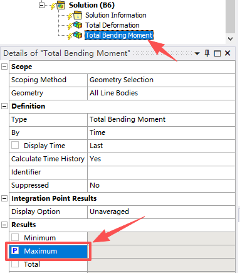Maximize the Details panel with square icon
Screen dimensions: 240x273
tap(217, 53)
